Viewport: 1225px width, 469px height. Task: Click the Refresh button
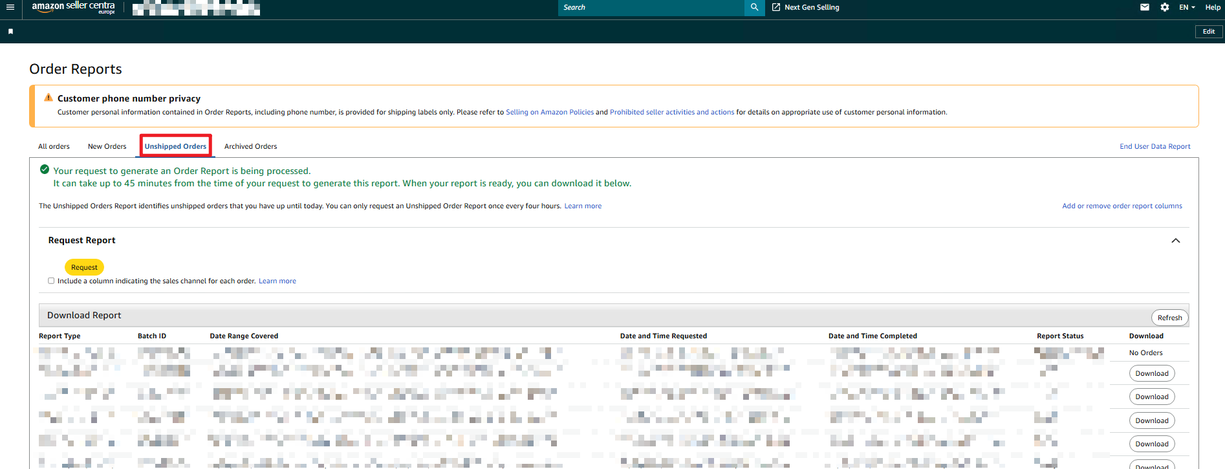pyautogui.click(x=1169, y=318)
